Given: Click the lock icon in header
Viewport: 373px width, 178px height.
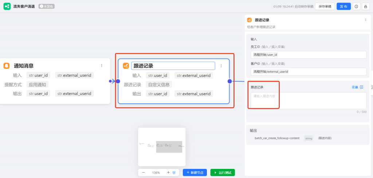Looking at the screenshot, I should [x=365, y=7].
